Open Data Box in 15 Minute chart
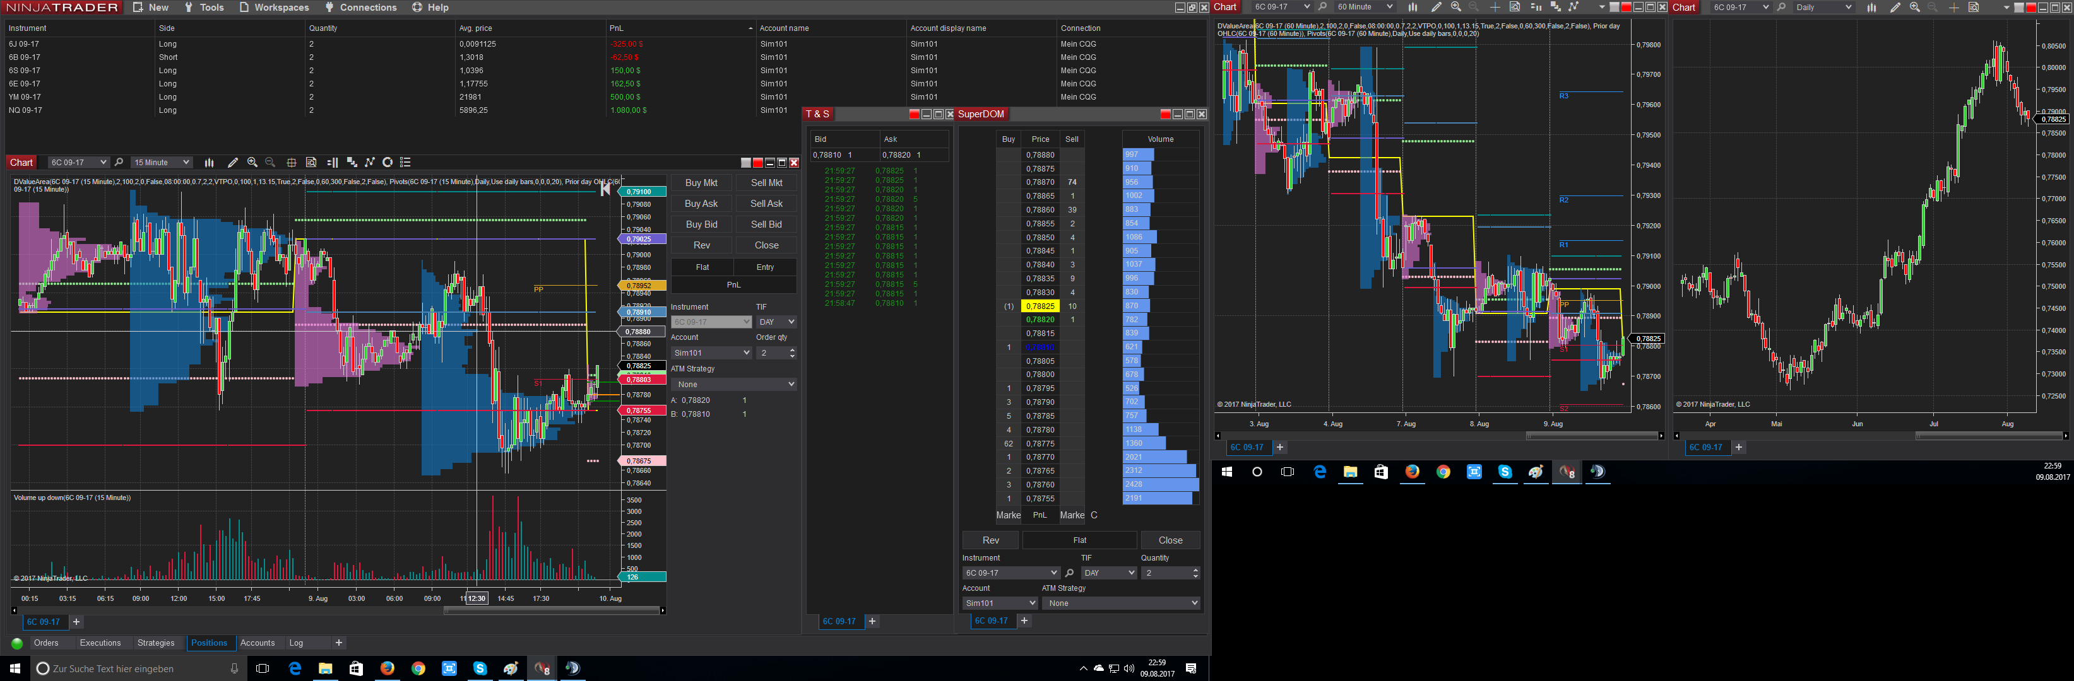Viewport: 2074px width, 681px height. coord(312,163)
